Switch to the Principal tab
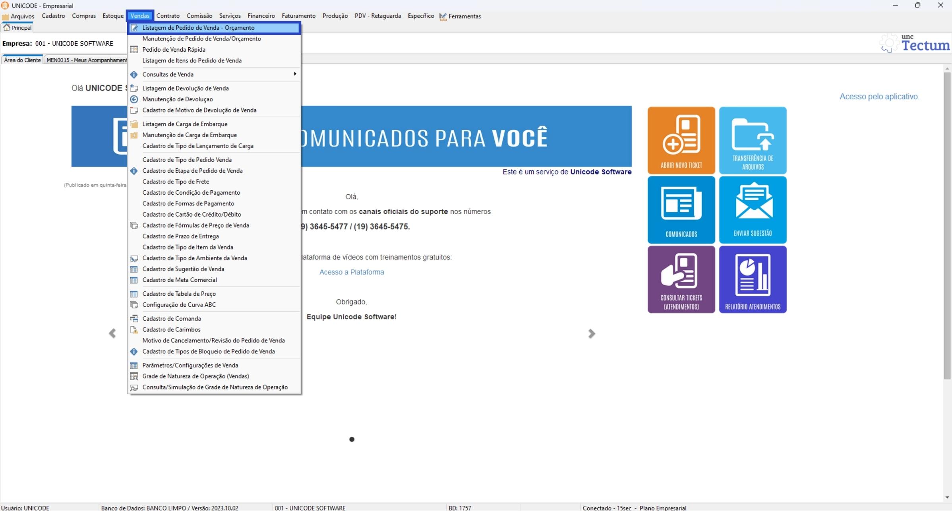This screenshot has height=511, width=952. (x=17, y=28)
